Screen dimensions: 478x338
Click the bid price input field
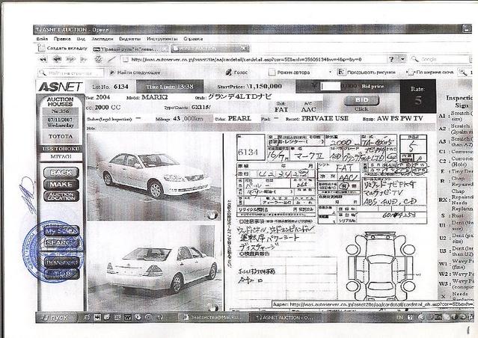330,87
